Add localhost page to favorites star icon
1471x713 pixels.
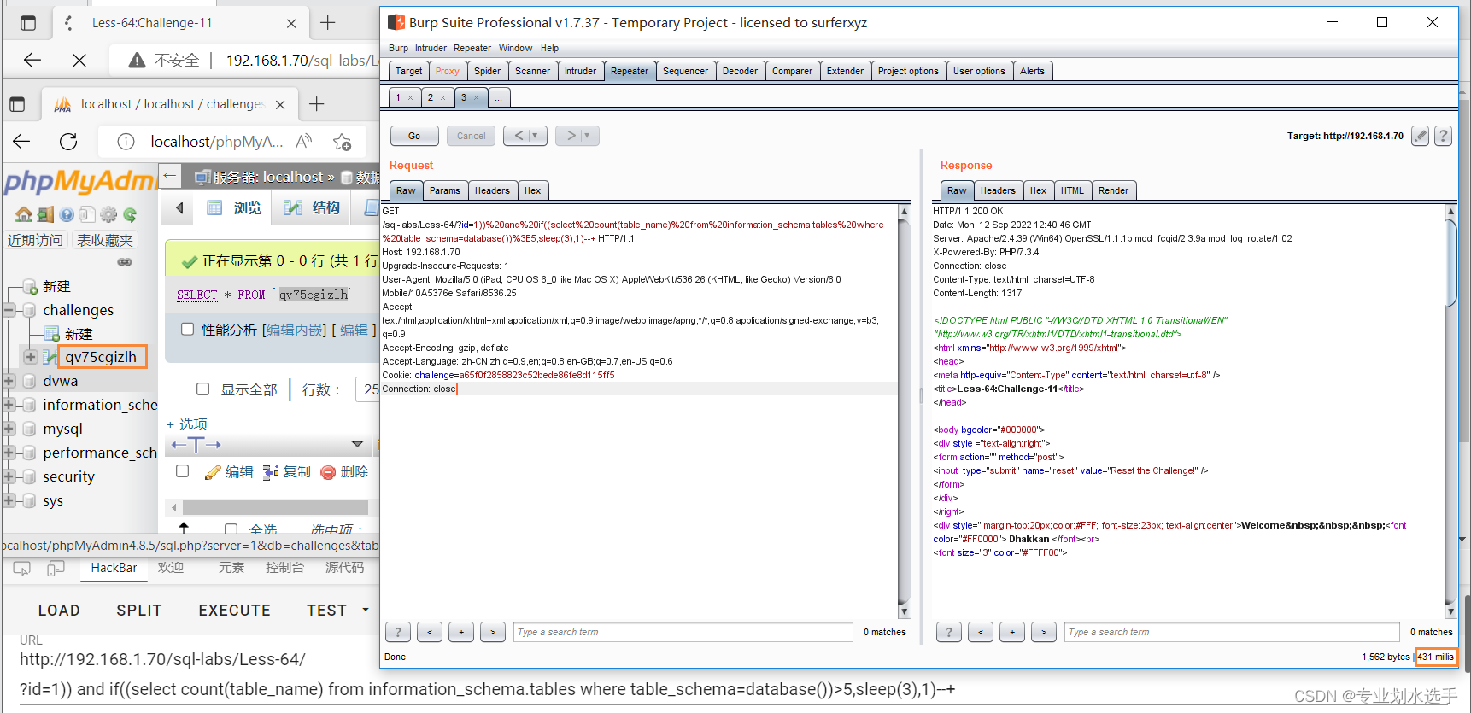click(343, 142)
